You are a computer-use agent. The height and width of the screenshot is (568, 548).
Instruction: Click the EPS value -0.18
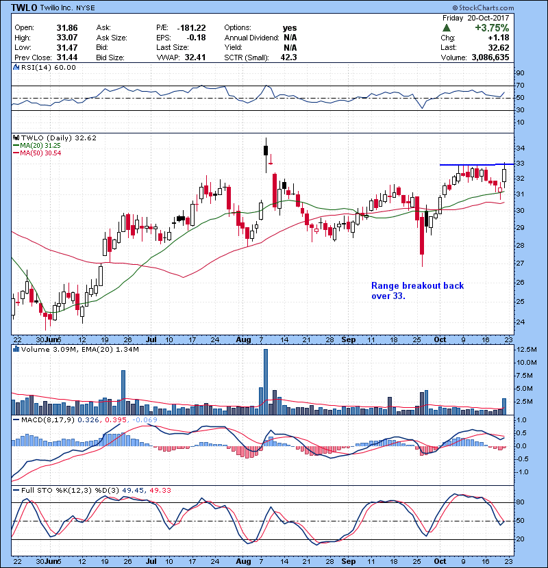click(x=196, y=38)
